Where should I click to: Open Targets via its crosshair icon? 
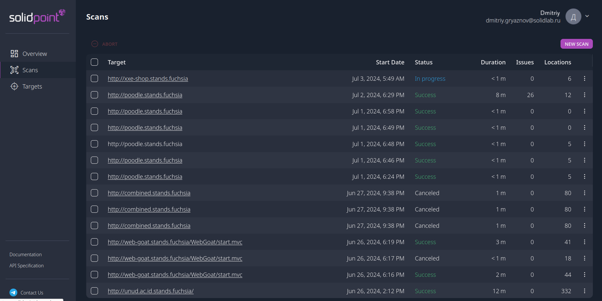[14, 86]
